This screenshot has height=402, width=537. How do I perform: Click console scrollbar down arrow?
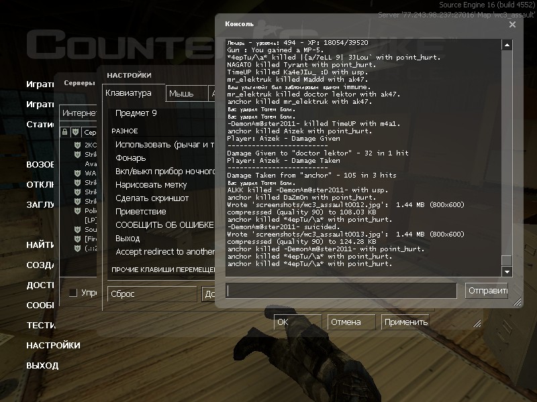tap(507, 272)
